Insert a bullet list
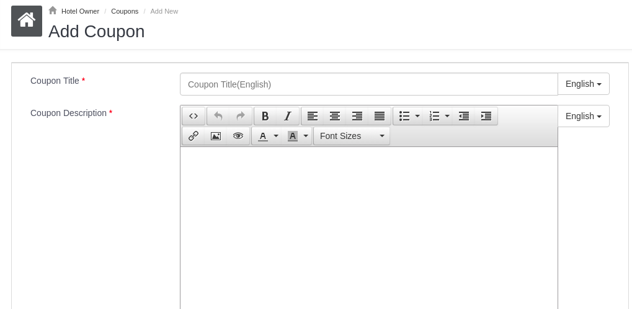 click(x=404, y=116)
